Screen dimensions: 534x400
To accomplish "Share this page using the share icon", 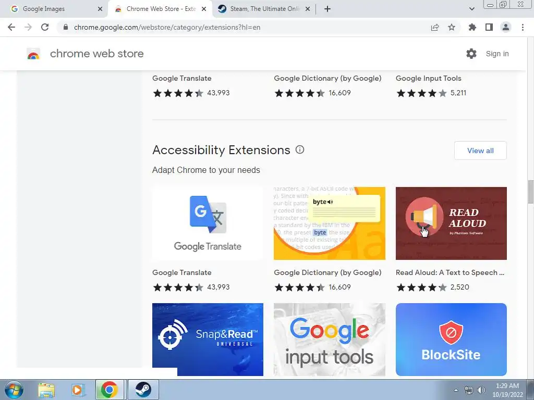I will tap(435, 27).
